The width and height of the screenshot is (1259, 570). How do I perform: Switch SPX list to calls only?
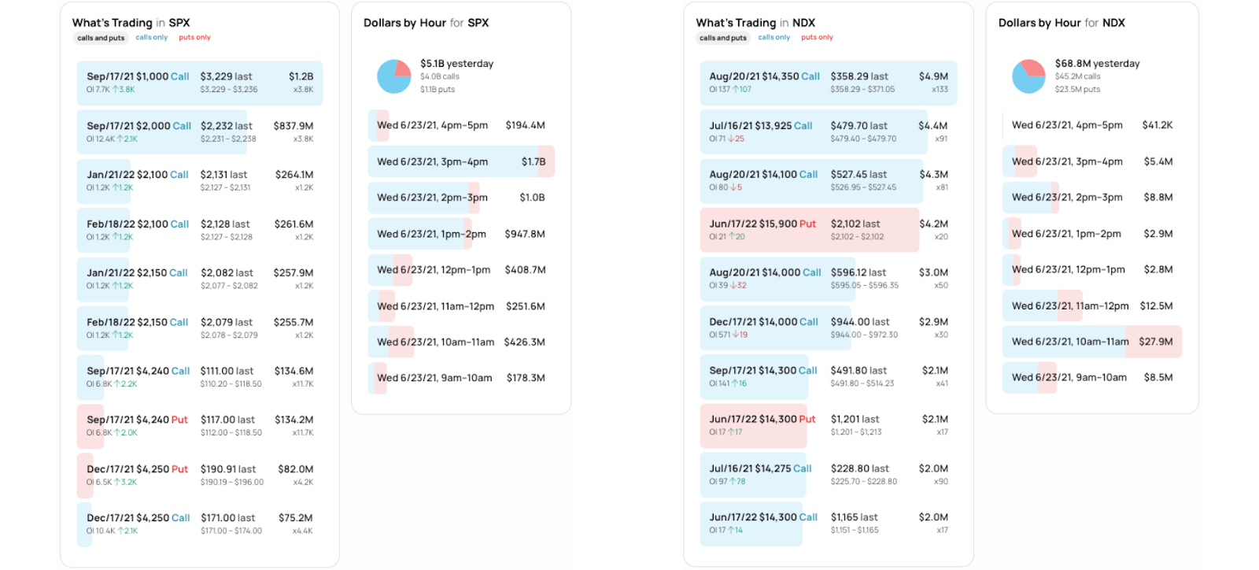tap(151, 37)
